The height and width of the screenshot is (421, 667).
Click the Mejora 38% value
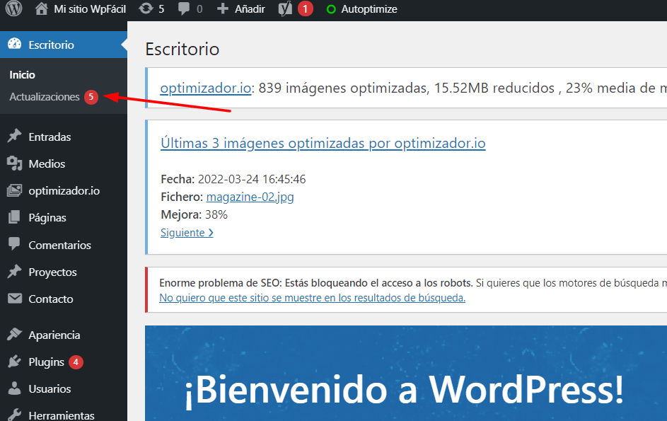point(216,215)
